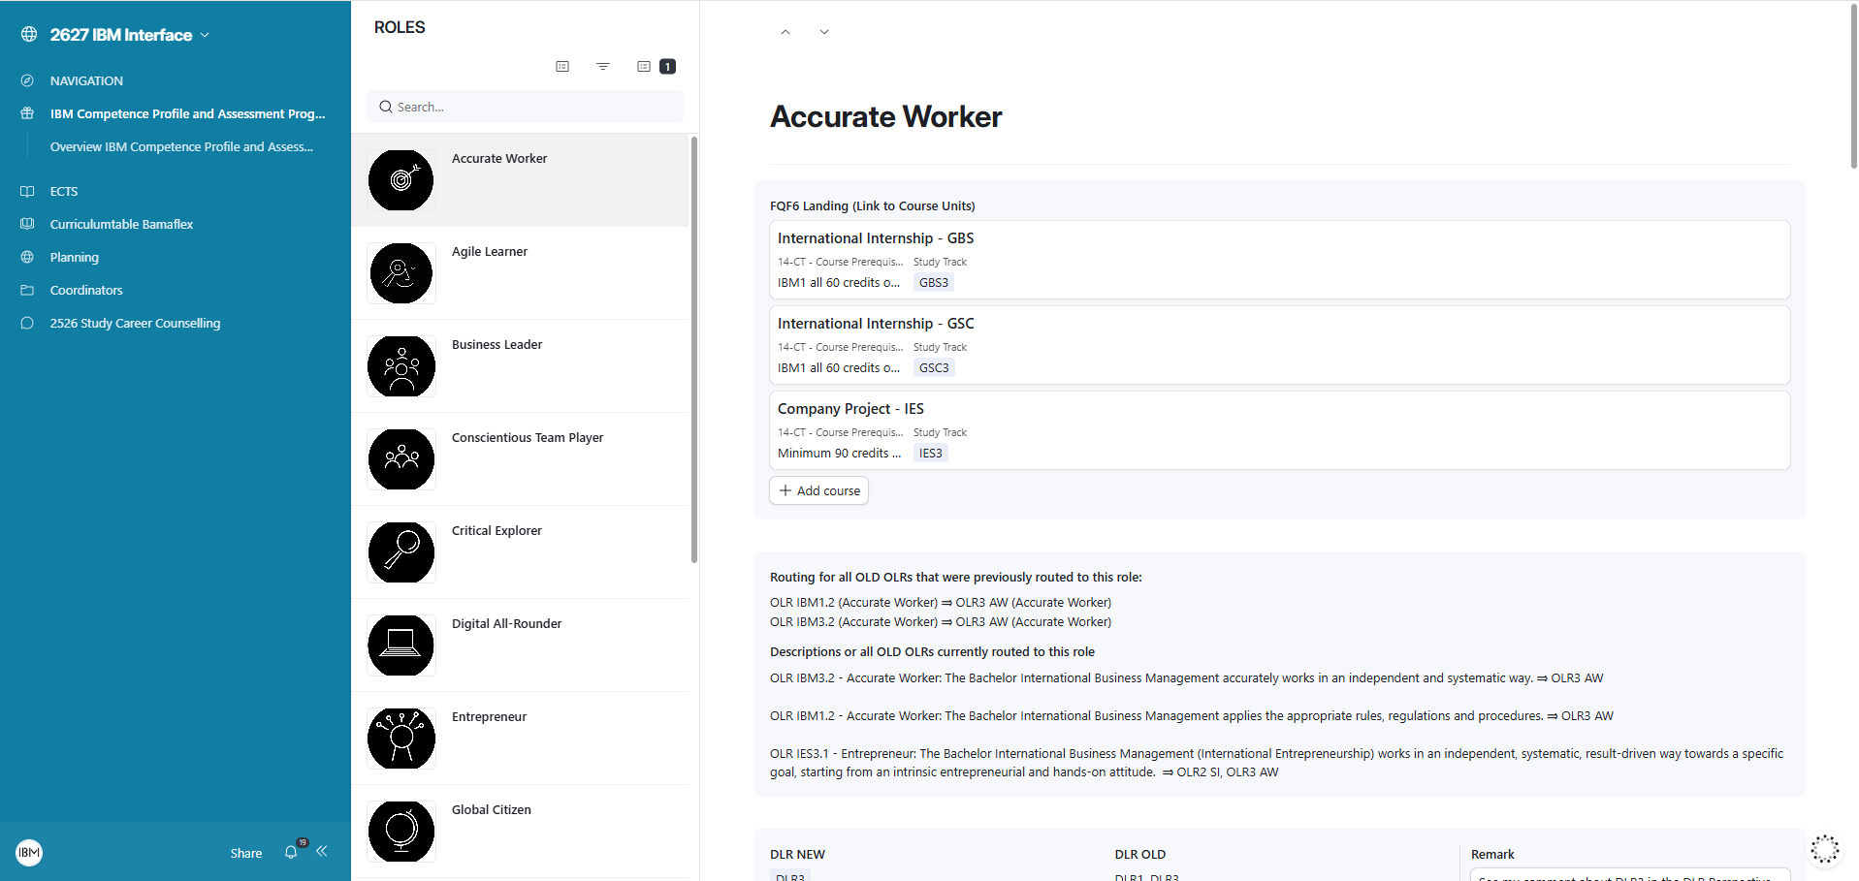
Task: Open the filter icon in ROLES toolbar
Action: click(x=603, y=66)
